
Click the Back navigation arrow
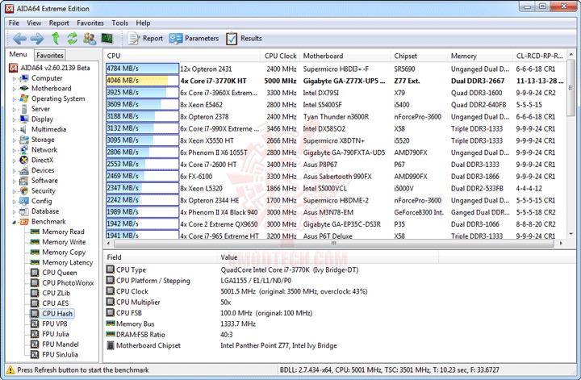[x=19, y=38]
